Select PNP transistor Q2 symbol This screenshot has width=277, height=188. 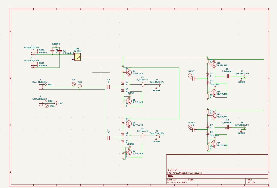129,101
